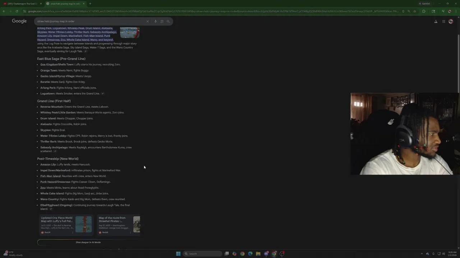This screenshot has width=460, height=258.
Task: Click the Fish-Man Island underlined term
Action: coord(51,176)
